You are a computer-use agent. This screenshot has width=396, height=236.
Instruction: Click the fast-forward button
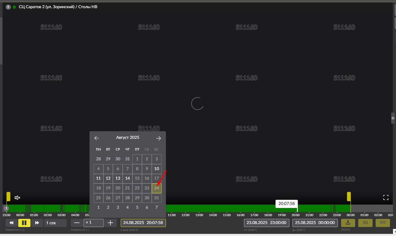point(37,223)
